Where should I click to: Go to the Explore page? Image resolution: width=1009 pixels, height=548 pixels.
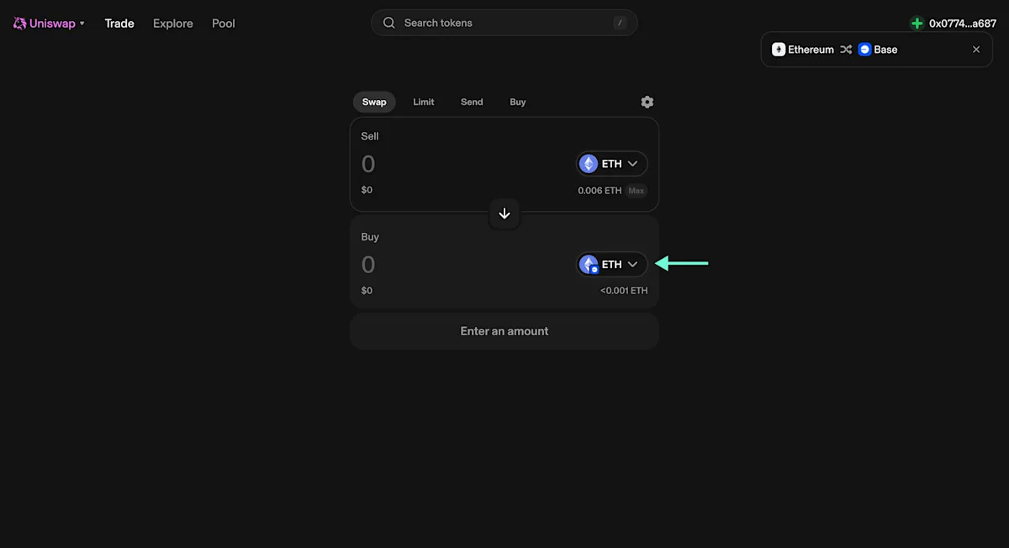[173, 24]
